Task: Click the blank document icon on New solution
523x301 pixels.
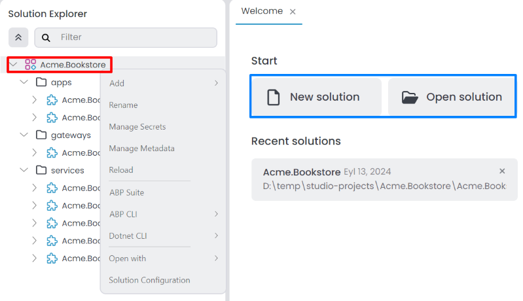Action: coord(273,97)
